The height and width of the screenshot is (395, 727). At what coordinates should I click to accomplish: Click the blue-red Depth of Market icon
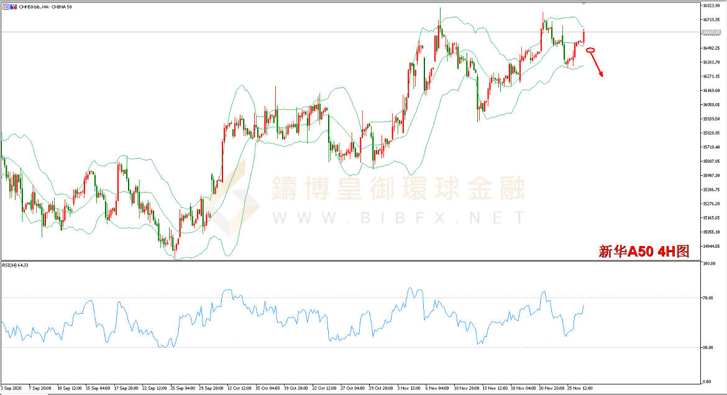click(x=12, y=6)
